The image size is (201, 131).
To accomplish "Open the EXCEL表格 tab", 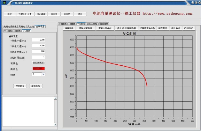I will (92, 24).
